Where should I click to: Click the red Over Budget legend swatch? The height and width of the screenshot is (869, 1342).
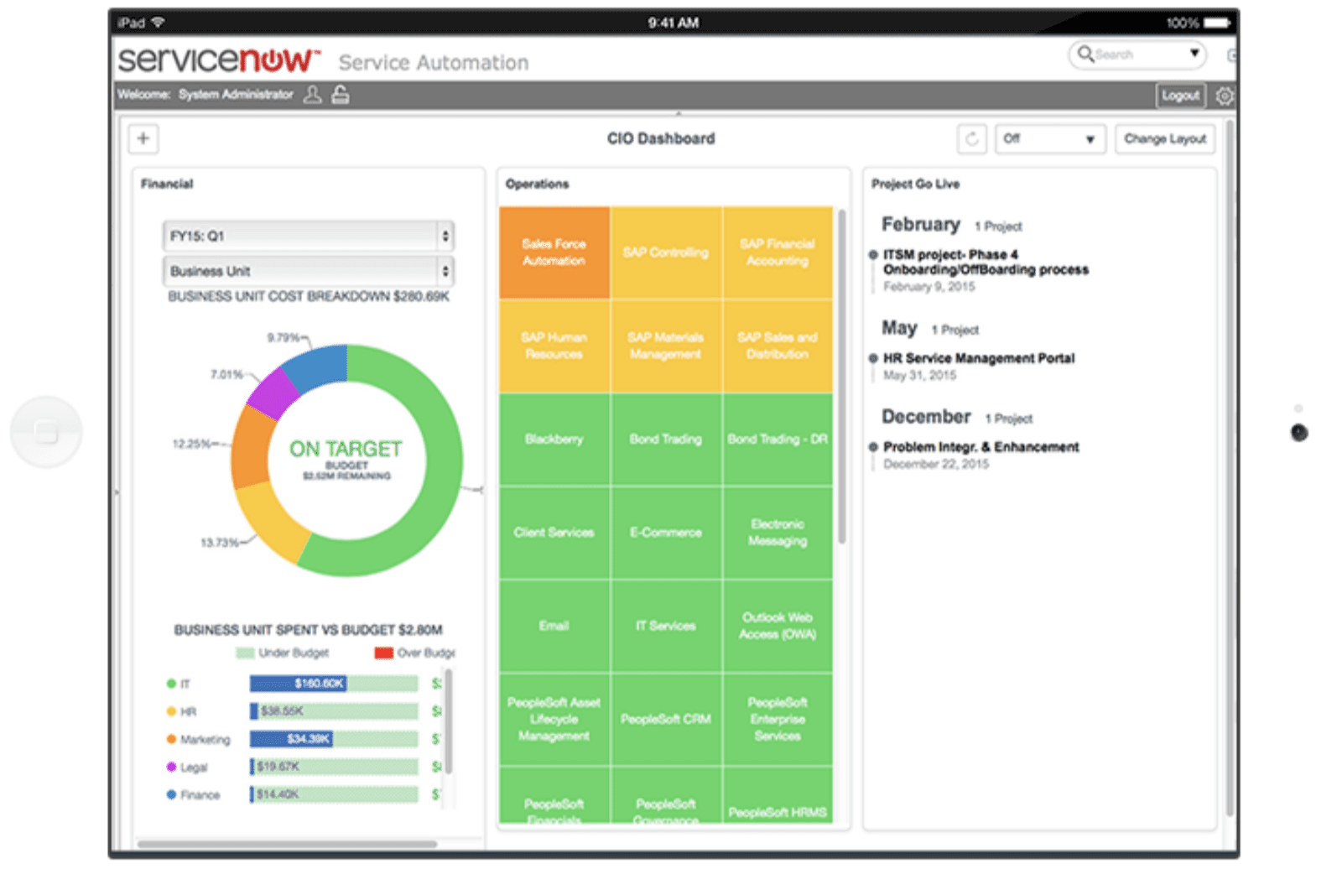pos(382,653)
